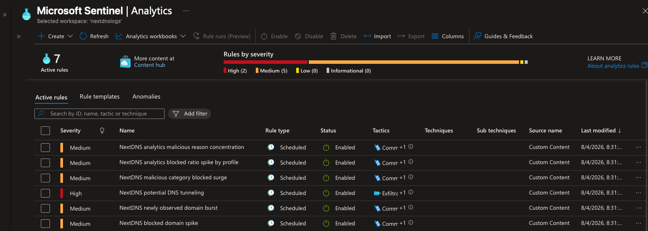Screen dimensions: 648x231
Task: Click the lightbulb column header icon
Action: (x=102, y=130)
